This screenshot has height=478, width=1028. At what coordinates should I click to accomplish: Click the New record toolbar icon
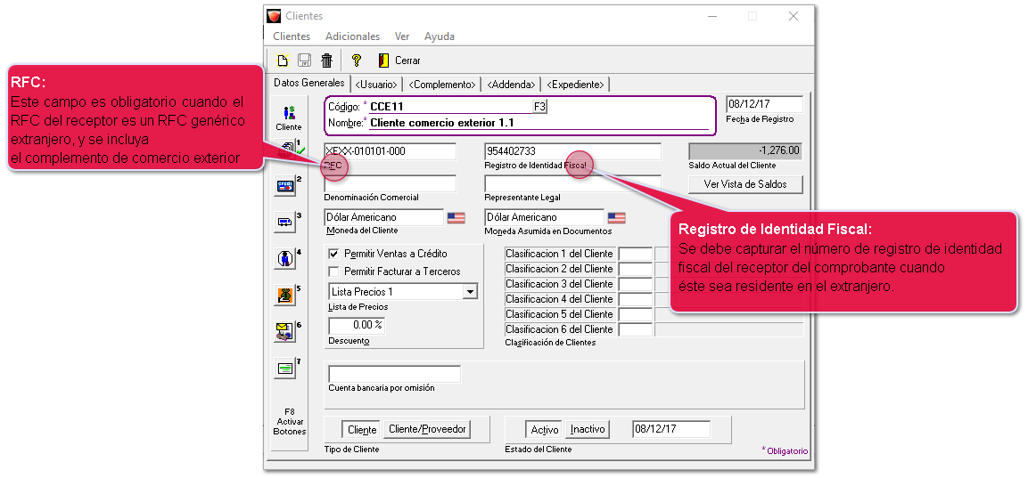[x=283, y=61]
